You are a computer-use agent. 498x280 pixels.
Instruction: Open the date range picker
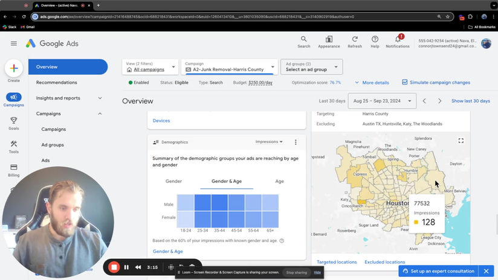[382, 101]
